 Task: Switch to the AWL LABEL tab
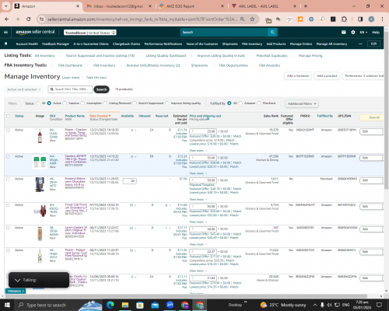(x=264, y=6)
